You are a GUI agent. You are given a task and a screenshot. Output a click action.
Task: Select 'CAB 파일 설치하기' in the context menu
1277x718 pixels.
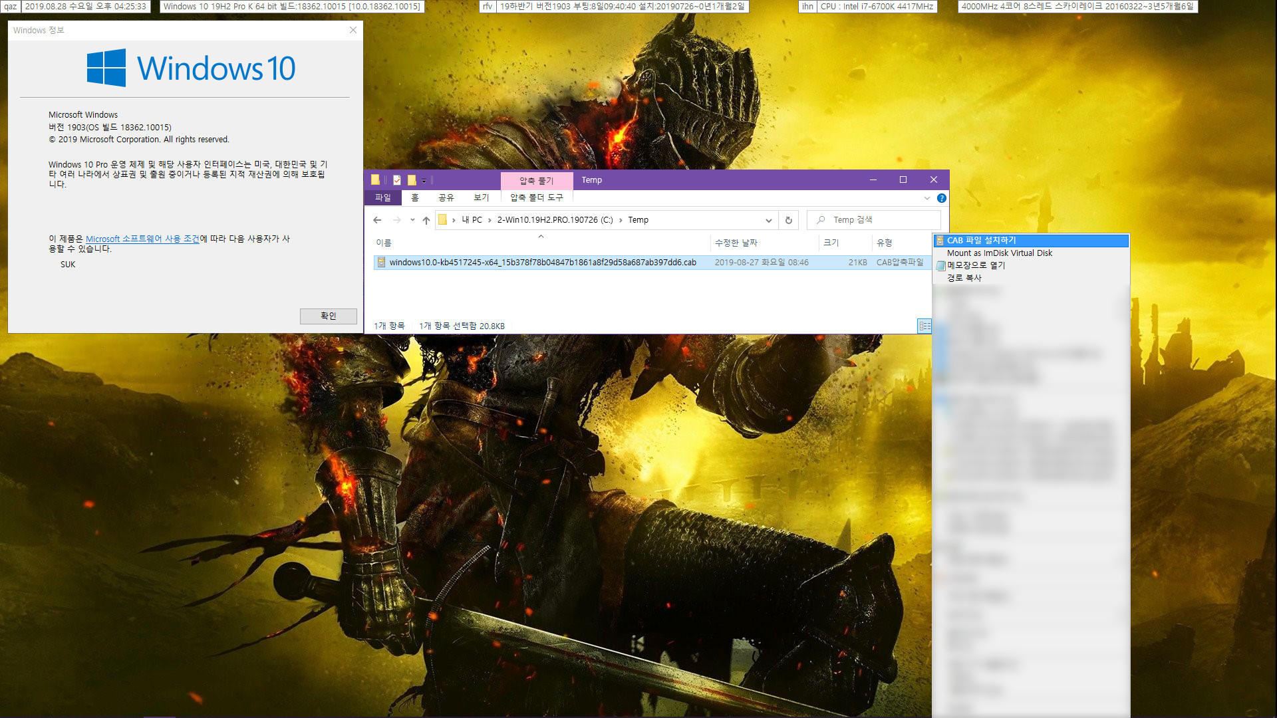tap(1031, 240)
